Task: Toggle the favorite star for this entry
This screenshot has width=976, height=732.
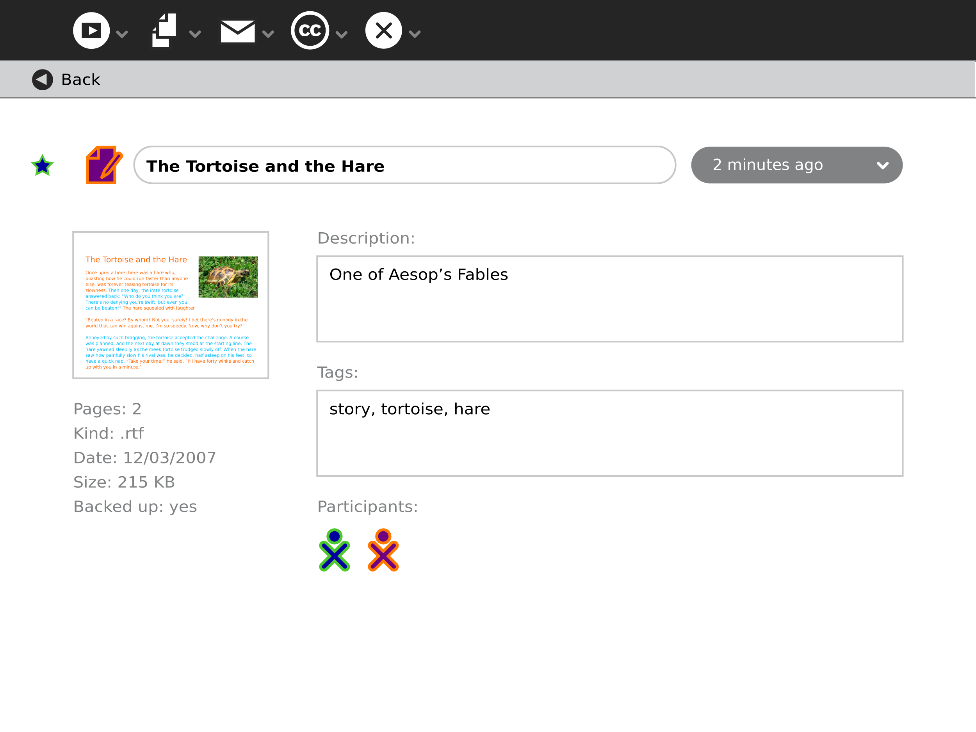Action: pyautogui.click(x=42, y=166)
